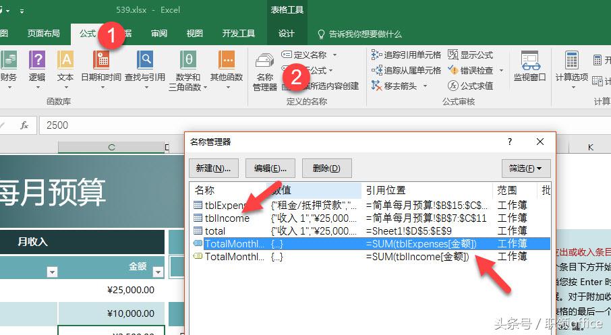Click the ¥10,000.00 cell
This screenshot has height=335, width=611.
click(x=111, y=313)
